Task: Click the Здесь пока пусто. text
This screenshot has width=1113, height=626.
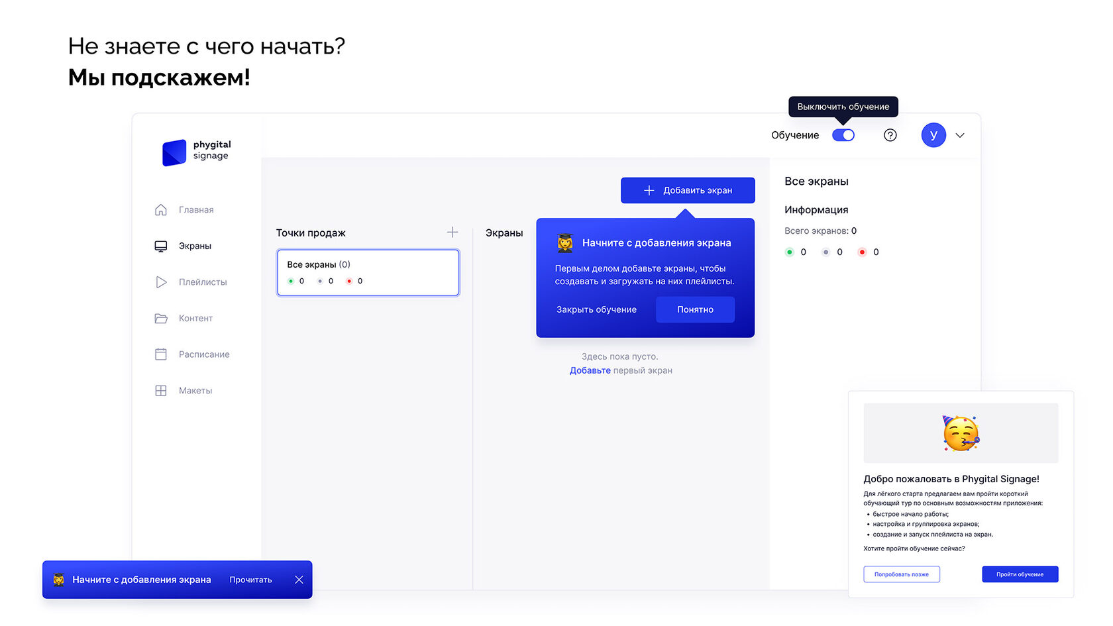Action: (620, 356)
